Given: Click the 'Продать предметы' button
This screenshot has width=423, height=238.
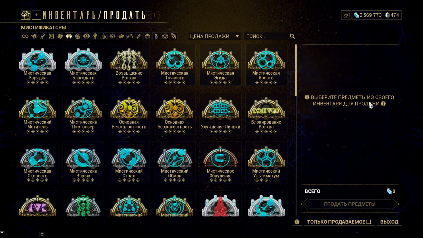Looking at the screenshot, I should tap(350, 204).
